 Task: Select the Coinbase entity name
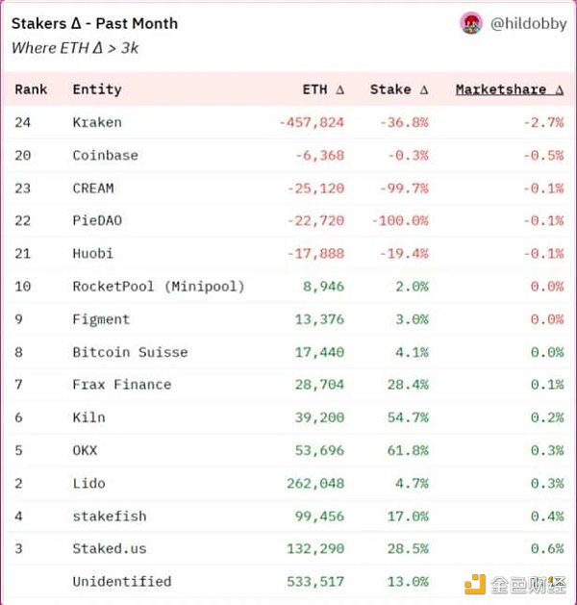tap(105, 155)
